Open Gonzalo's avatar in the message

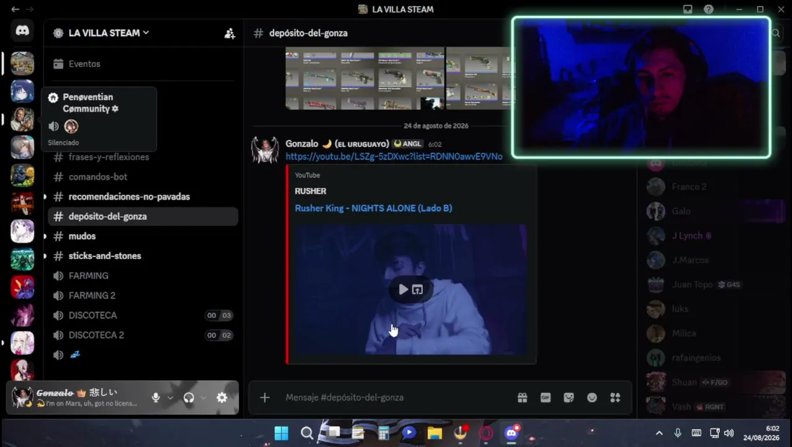click(x=265, y=150)
